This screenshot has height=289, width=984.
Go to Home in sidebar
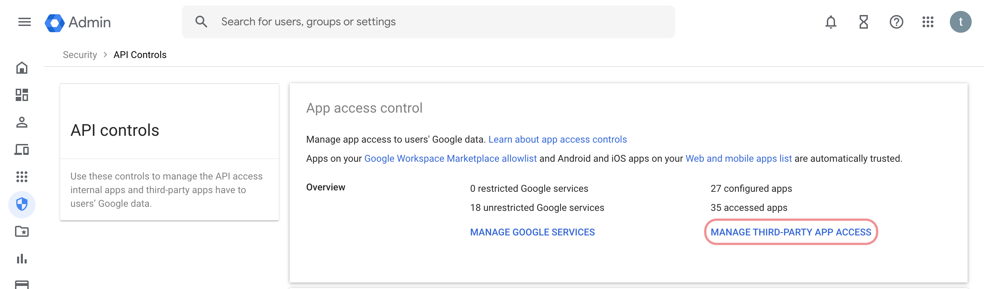click(22, 68)
